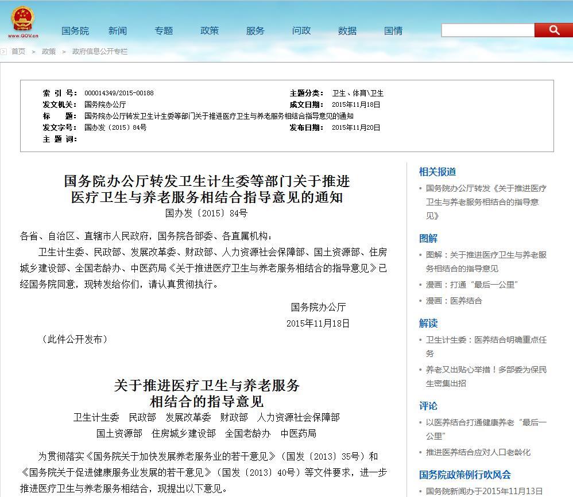Open 卫生计生委：医养结合明确重点任务 link
This screenshot has width=573, height=497.
[486, 347]
